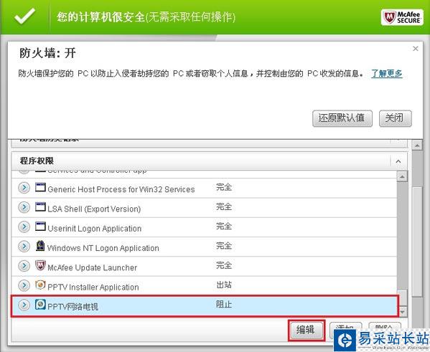Click the green checkmark status icon
The image size is (430, 352).
tap(25, 16)
